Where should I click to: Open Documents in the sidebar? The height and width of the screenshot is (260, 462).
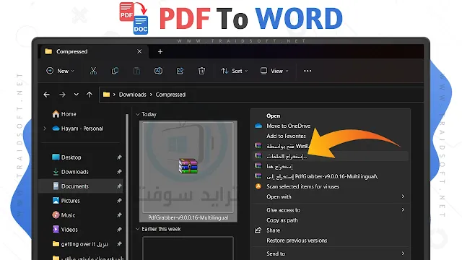pos(70,186)
